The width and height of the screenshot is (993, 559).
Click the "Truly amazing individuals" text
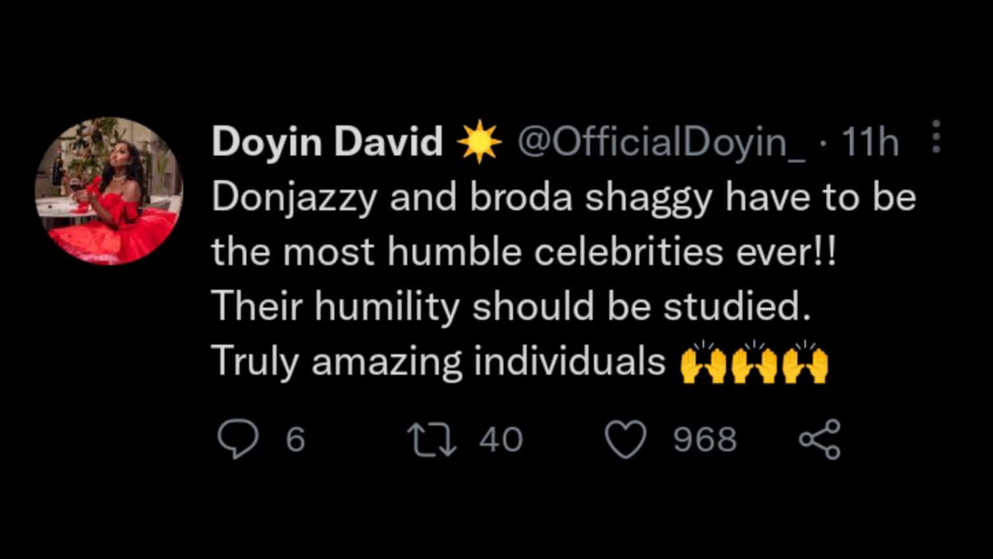(438, 361)
